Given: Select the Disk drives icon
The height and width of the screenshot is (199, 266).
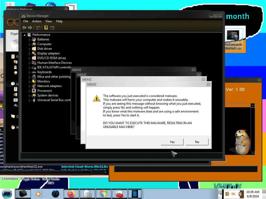Looking at the screenshot, I should click(34, 49).
